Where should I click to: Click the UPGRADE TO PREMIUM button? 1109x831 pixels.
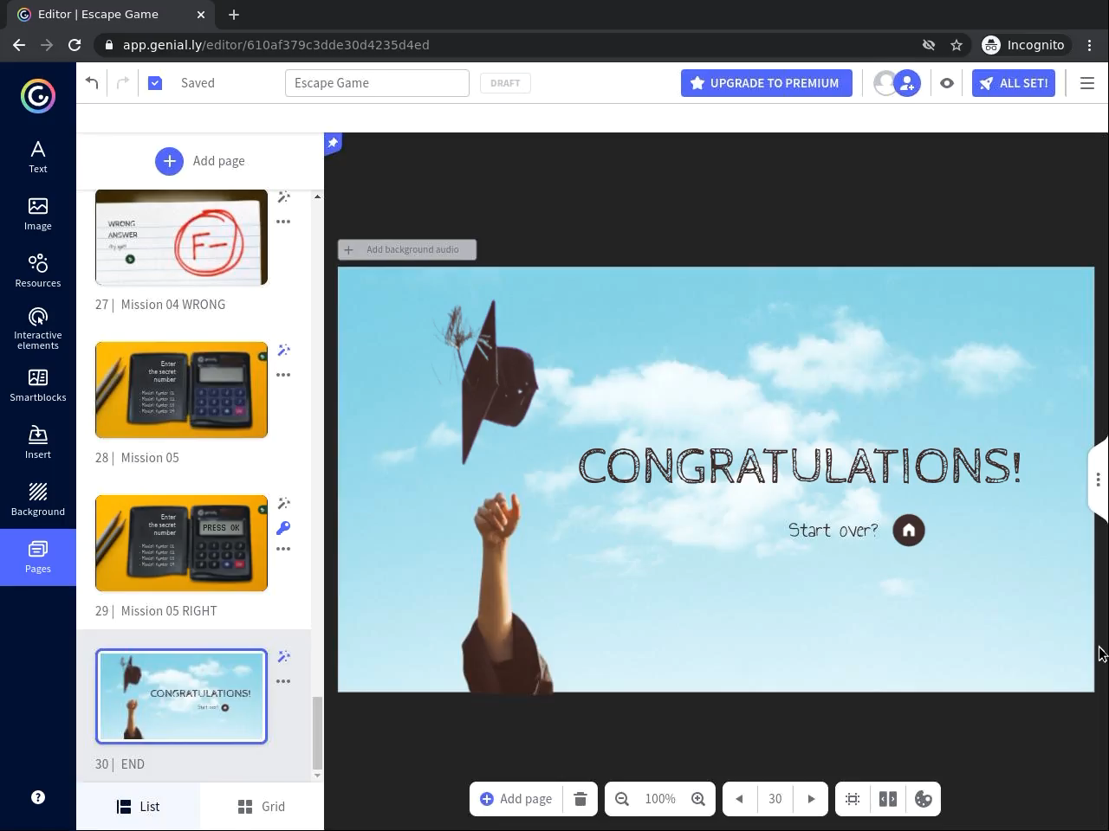766,83
